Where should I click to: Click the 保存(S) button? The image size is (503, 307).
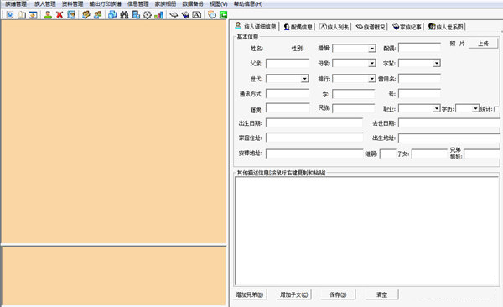[338, 294]
